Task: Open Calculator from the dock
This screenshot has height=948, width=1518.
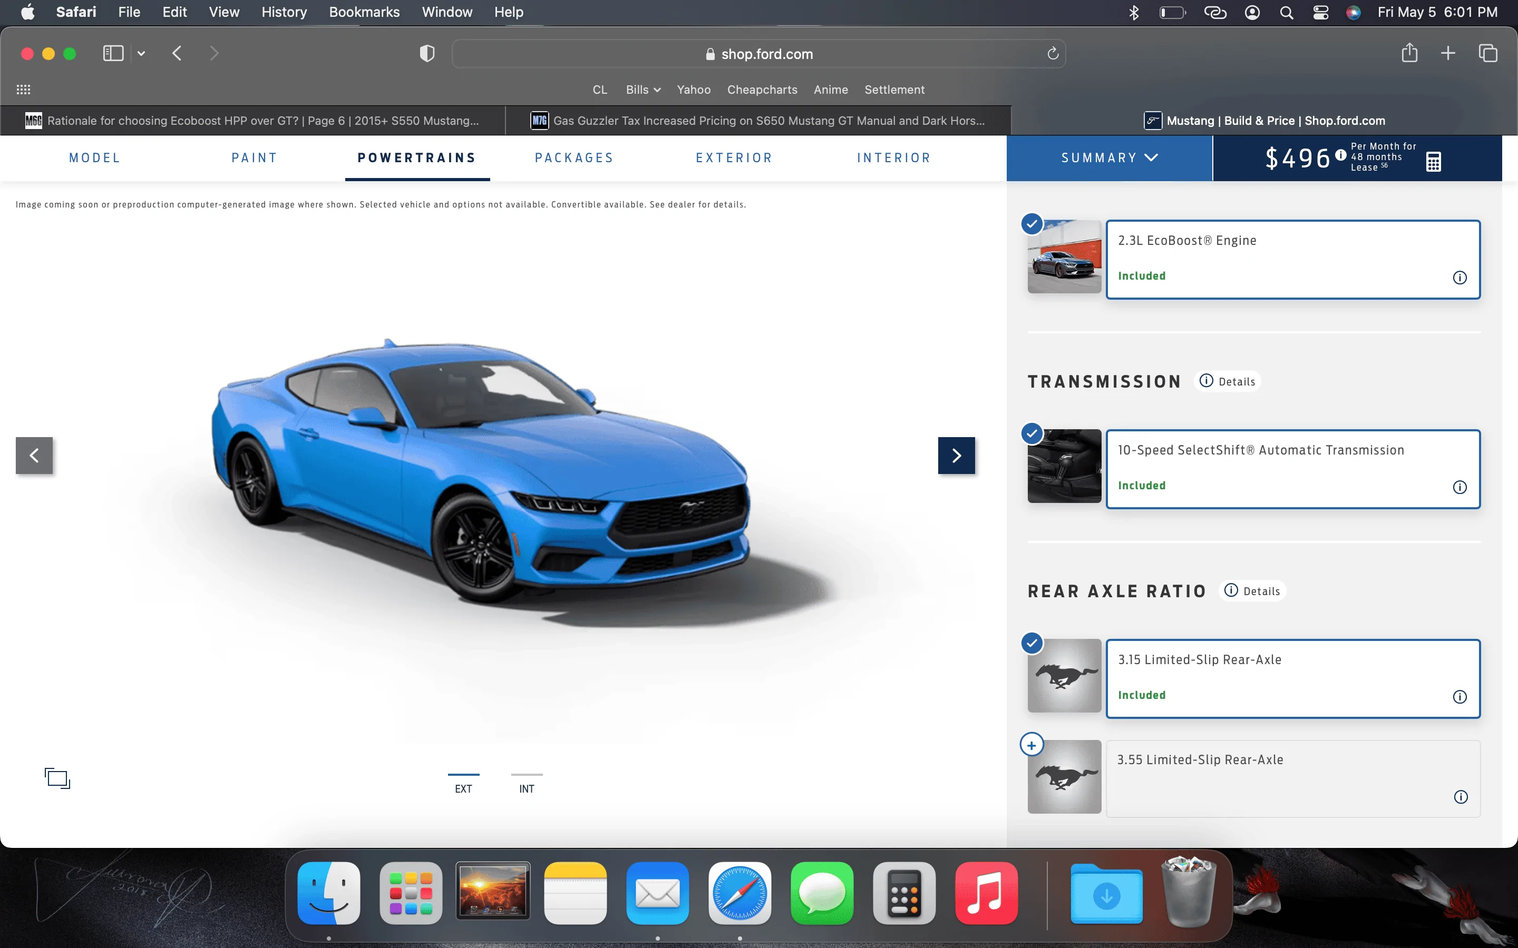Action: click(904, 892)
